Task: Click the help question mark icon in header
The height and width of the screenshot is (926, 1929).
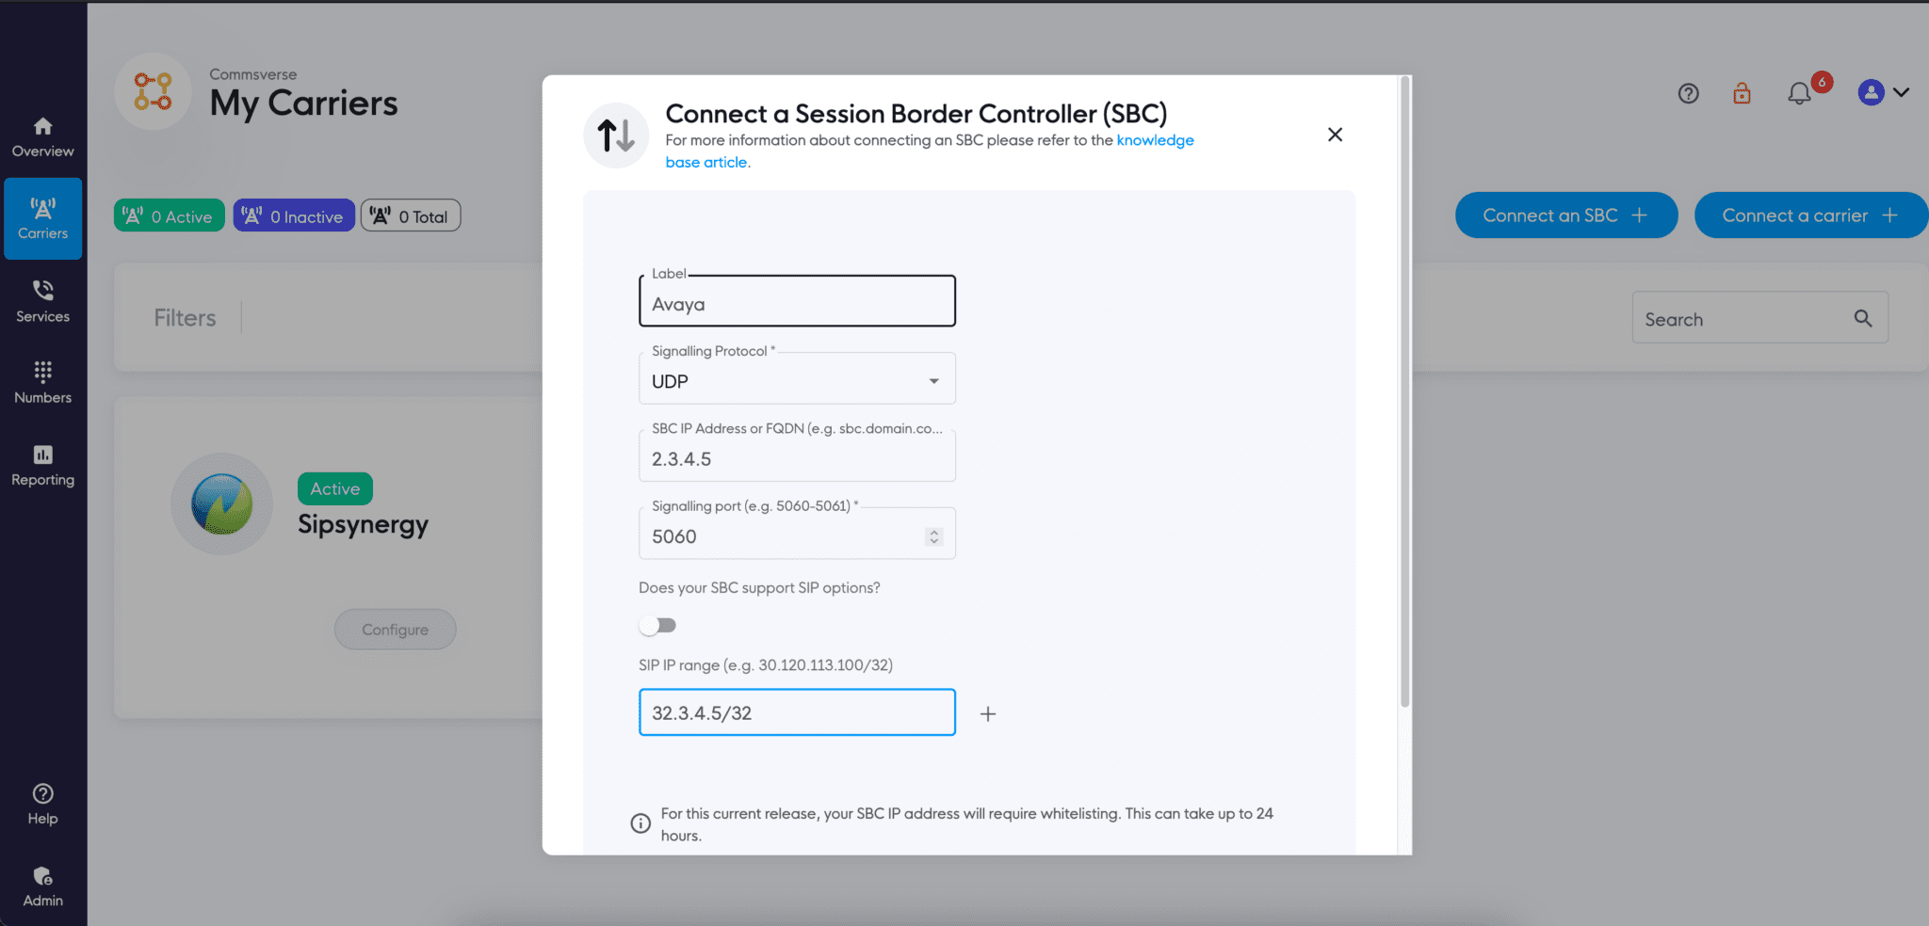Action: pos(1688,93)
